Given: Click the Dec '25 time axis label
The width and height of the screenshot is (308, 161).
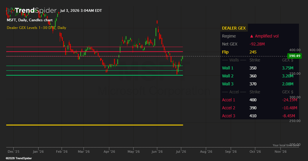Looking at the screenshot, I should (13, 152).
